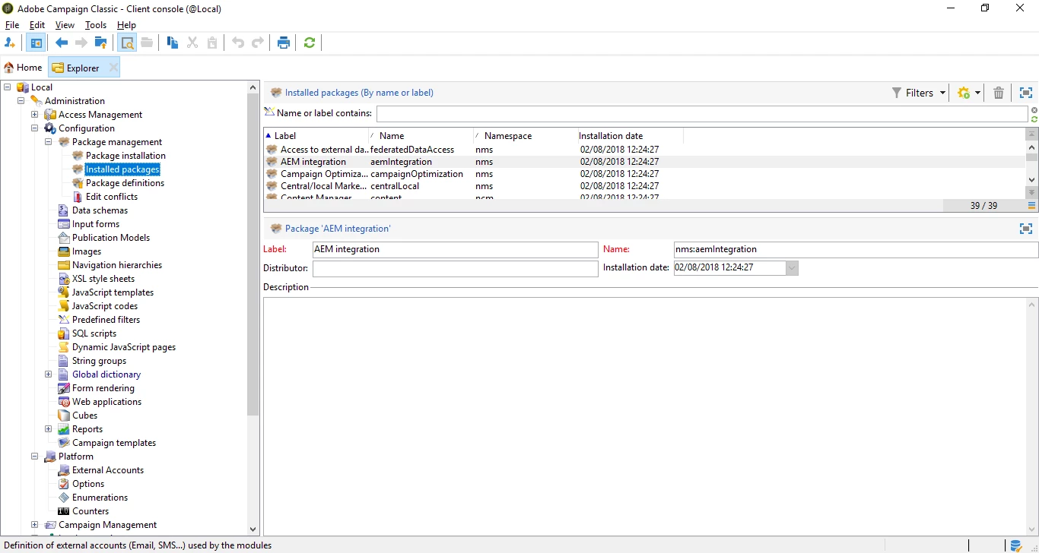Open the Filters dropdown
Viewport: 1039px width, 553px height.
[919, 93]
